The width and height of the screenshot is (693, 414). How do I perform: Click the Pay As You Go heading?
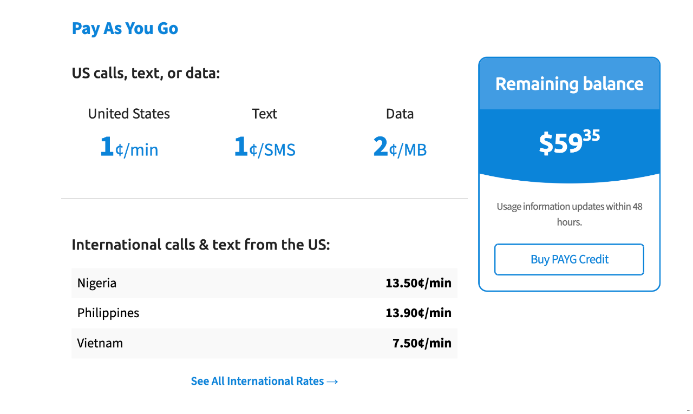point(125,29)
